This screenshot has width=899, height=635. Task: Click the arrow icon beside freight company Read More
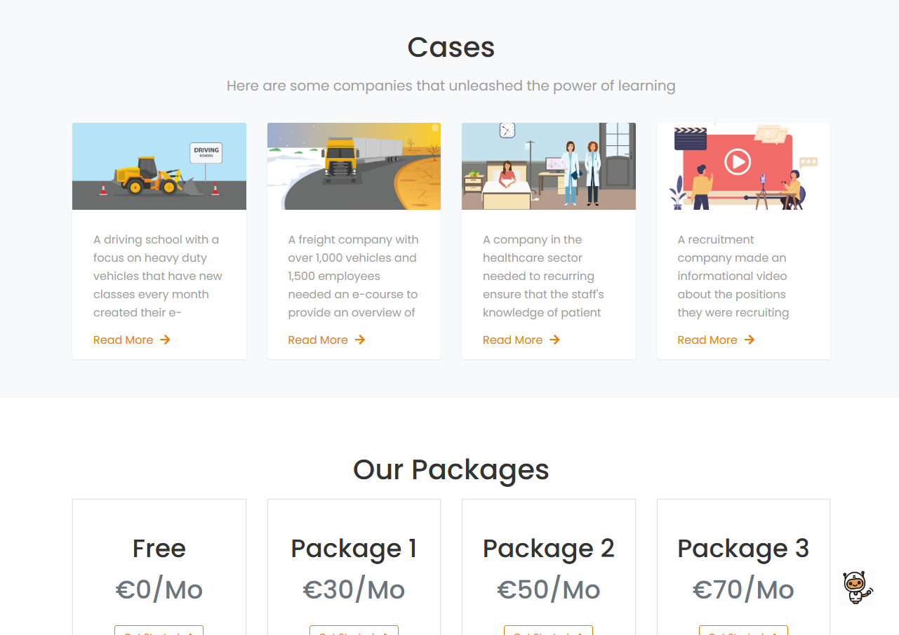360,340
